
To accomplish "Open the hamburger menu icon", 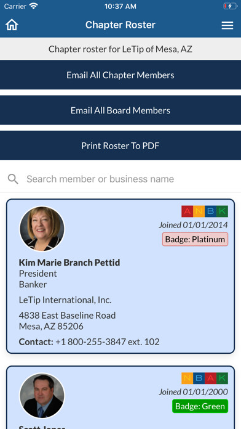I will coord(227,25).
